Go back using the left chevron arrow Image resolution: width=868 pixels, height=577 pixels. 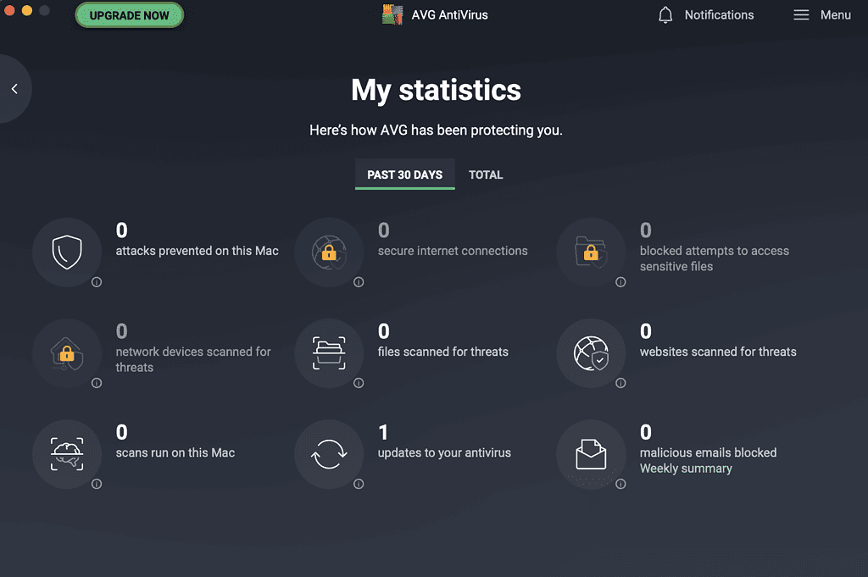(14, 88)
